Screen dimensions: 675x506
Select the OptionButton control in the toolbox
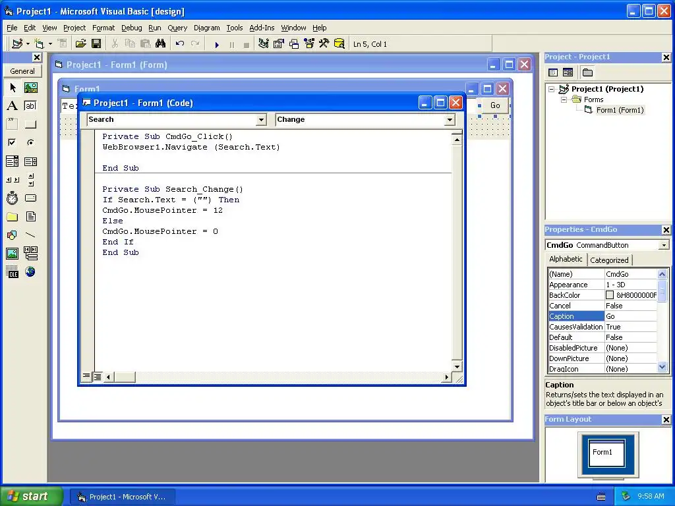30,142
